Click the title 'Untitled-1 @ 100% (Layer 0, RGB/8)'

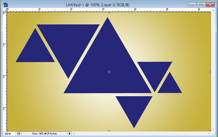pos(98,5)
